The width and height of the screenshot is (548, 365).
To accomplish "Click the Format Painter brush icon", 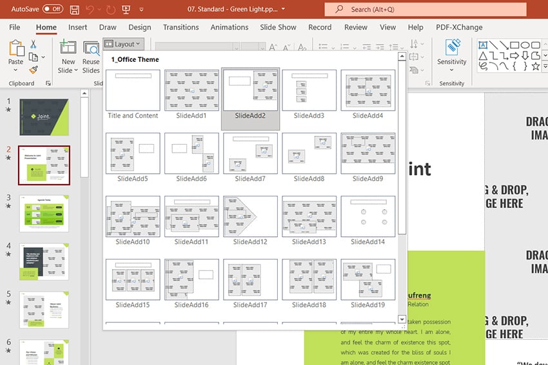I will [33, 70].
